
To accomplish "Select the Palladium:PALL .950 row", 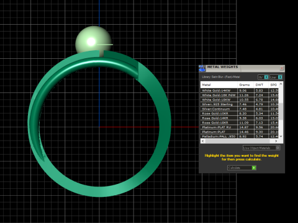I will coord(240,136).
